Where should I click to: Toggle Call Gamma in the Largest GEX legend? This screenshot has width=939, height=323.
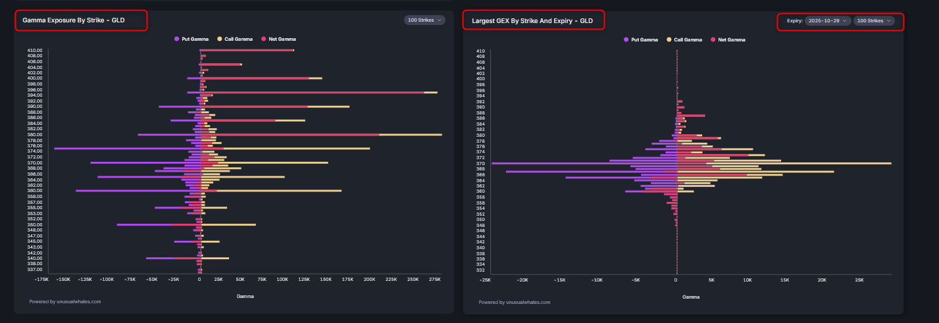pos(688,39)
